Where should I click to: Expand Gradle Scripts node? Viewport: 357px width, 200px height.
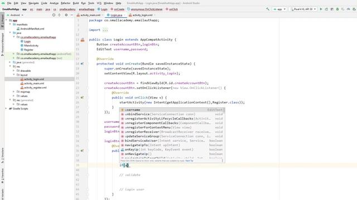point(6,108)
